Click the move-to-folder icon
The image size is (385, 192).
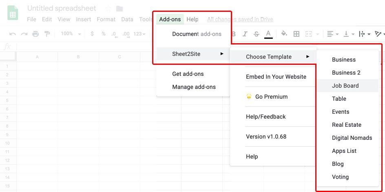pos(119,9)
